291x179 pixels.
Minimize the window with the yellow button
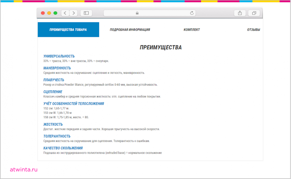click(49, 13)
